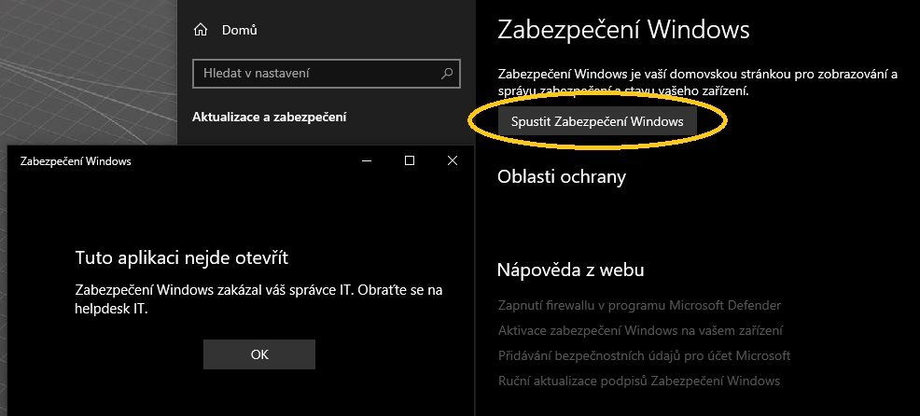Click the Home house icon
This screenshot has width=920, height=416.
pos(200,30)
